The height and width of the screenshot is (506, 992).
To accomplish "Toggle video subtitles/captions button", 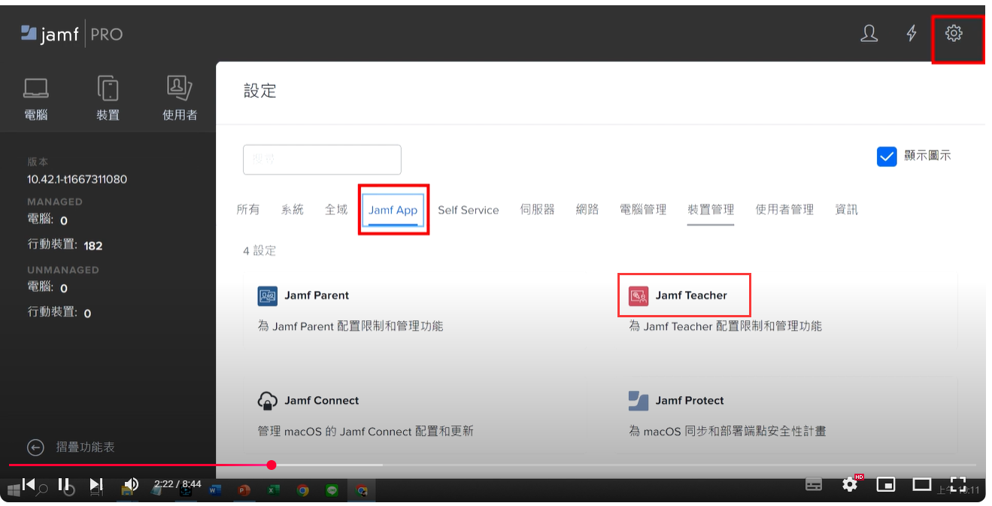I will point(814,484).
